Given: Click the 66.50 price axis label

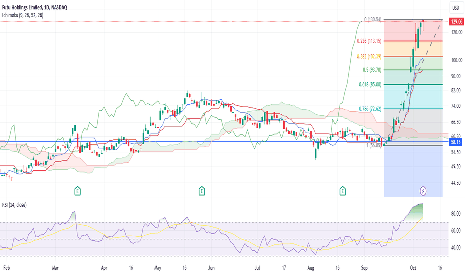Looking at the screenshot, I should (456, 122).
